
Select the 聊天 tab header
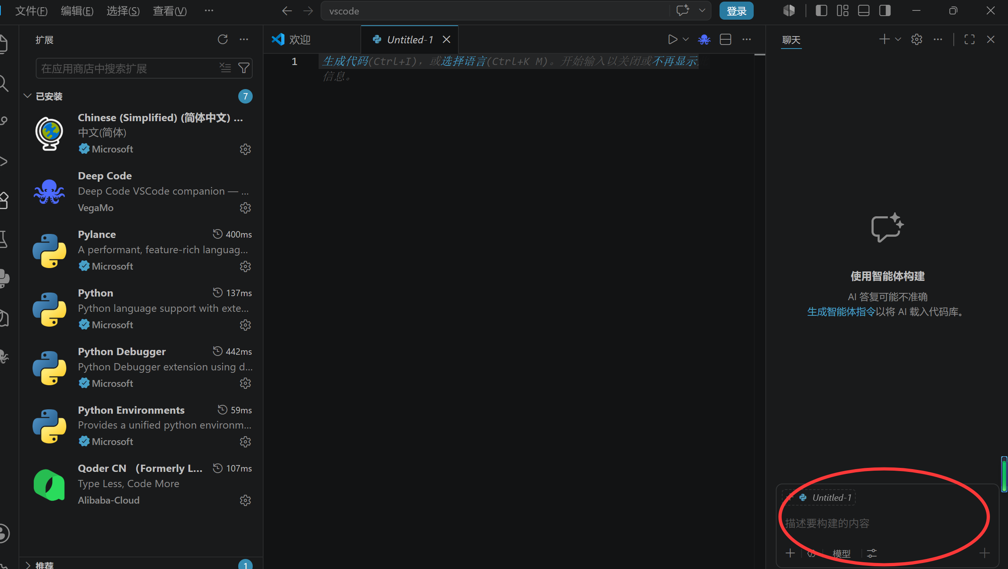coord(791,40)
